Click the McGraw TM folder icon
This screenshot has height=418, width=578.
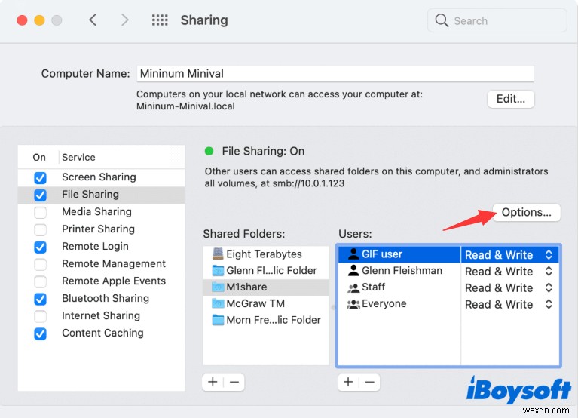[218, 303]
